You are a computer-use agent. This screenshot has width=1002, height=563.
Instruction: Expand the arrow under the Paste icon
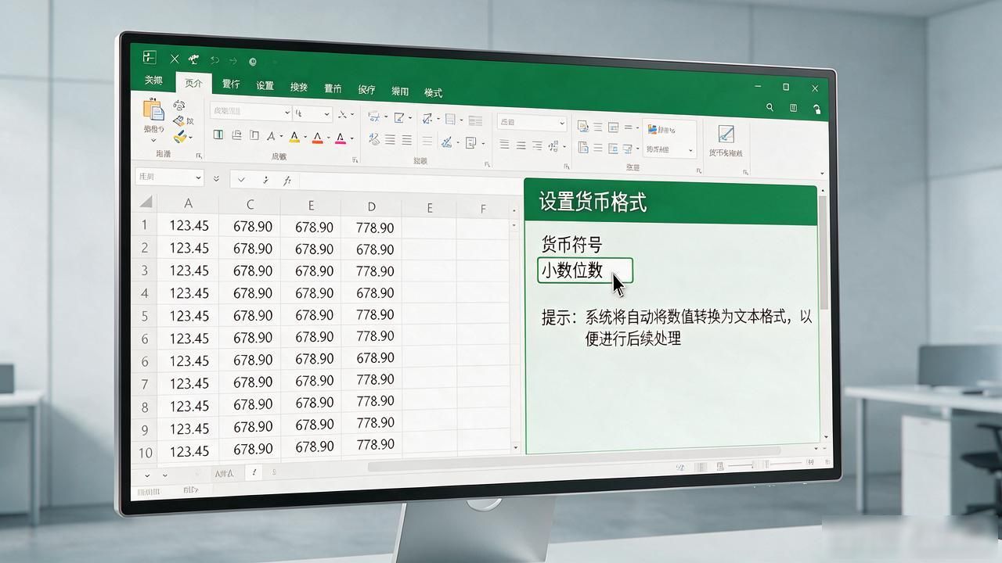point(153,141)
